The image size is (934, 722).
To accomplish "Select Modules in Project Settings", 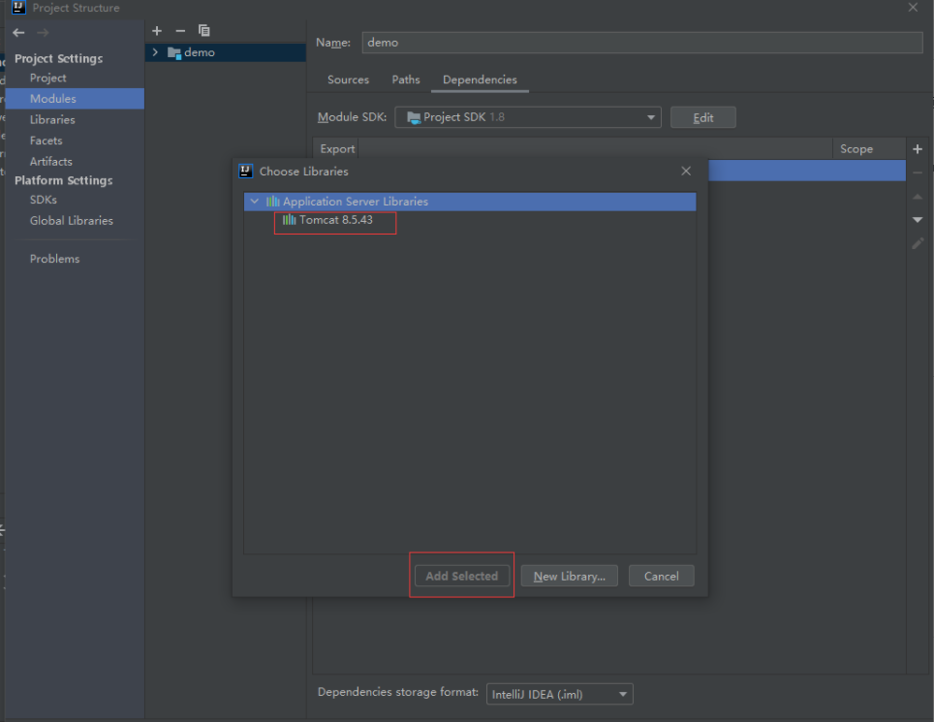I will point(75,99).
